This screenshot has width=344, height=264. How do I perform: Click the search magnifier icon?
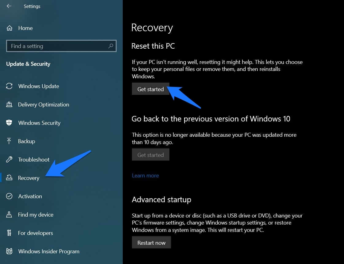(x=111, y=46)
